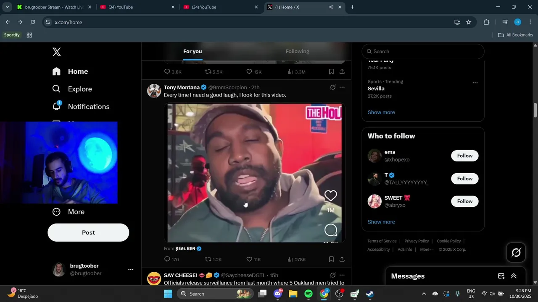This screenshot has height=302, width=538.
Task: Reply to the Tony Montana post (170)
Action: coord(171,259)
